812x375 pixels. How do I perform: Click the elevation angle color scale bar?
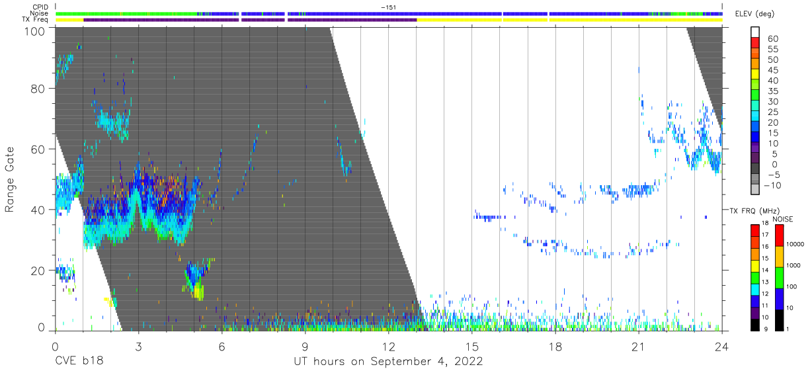[755, 111]
